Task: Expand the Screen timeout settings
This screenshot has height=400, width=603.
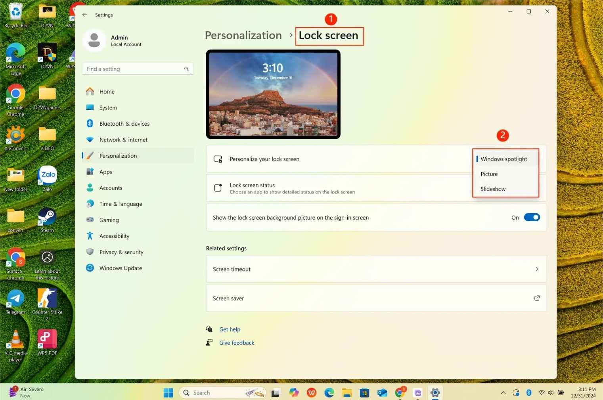Action: click(376, 269)
